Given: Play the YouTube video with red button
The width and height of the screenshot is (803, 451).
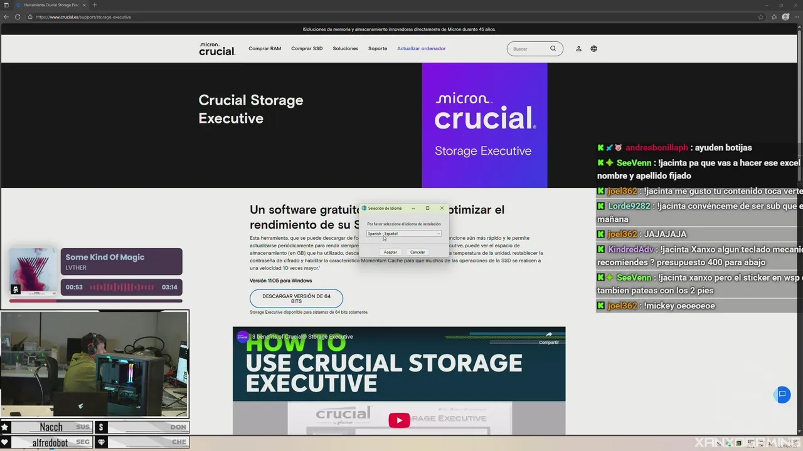Looking at the screenshot, I should pyautogui.click(x=399, y=420).
